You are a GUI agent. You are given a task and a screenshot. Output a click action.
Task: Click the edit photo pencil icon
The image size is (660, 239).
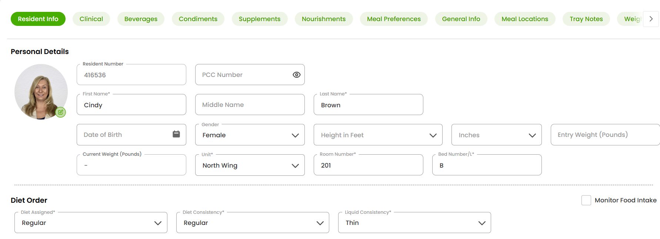click(x=61, y=112)
